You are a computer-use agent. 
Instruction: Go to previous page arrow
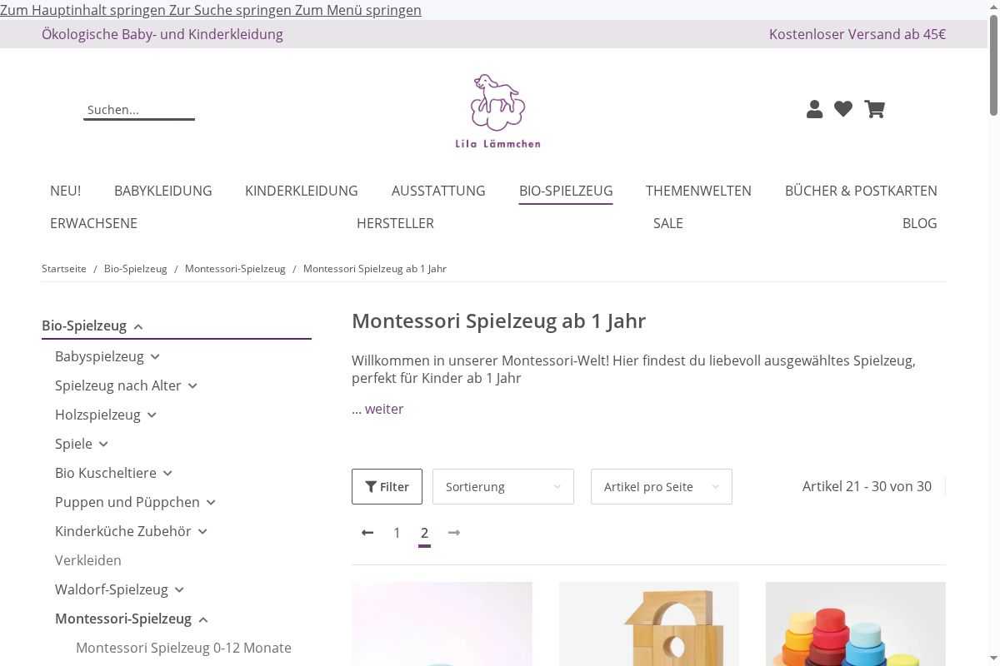[x=367, y=533]
